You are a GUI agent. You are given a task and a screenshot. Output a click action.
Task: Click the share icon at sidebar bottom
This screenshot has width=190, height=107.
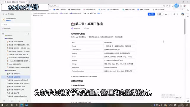[x=12, y=101]
